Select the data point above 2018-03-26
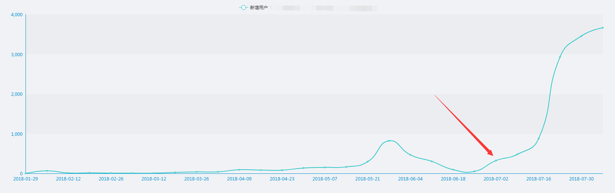615x193 pixels. pyautogui.click(x=196, y=172)
